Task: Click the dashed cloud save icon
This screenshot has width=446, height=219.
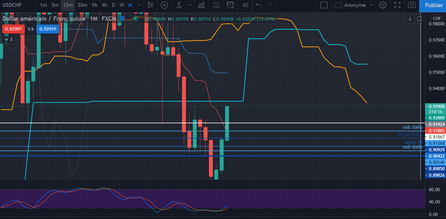Action: click(x=338, y=5)
